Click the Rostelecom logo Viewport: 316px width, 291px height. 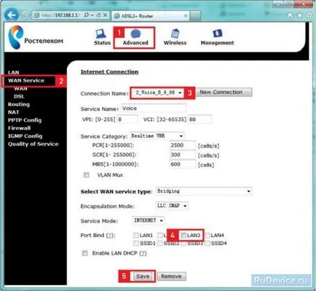point(36,38)
